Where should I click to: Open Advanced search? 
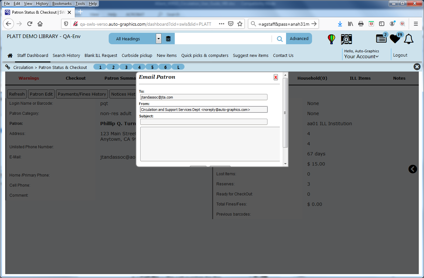click(x=299, y=39)
